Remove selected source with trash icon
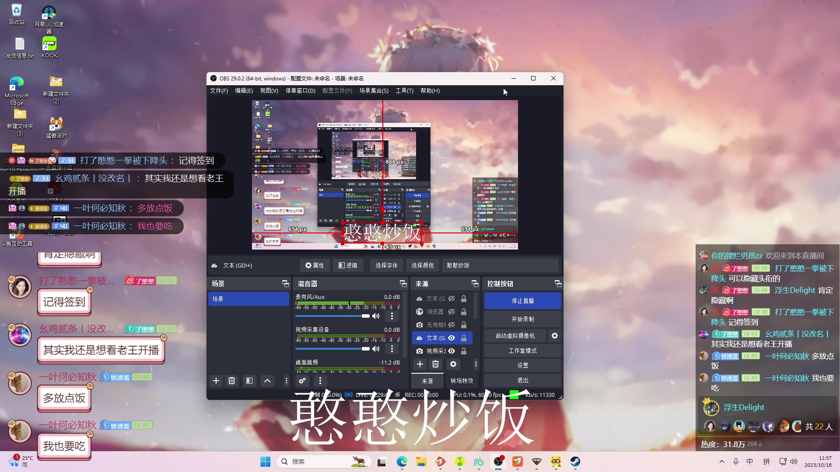Image resolution: width=840 pixels, height=472 pixels. point(436,364)
